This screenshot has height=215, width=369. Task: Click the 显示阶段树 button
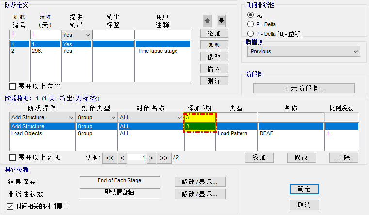click(304, 89)
